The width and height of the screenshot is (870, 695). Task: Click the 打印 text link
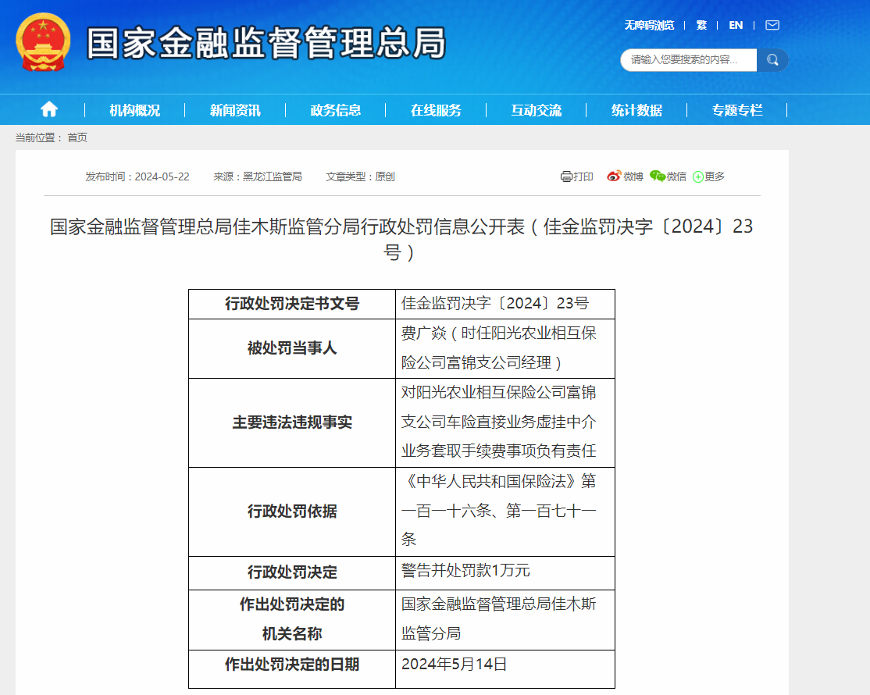point(583,176)
